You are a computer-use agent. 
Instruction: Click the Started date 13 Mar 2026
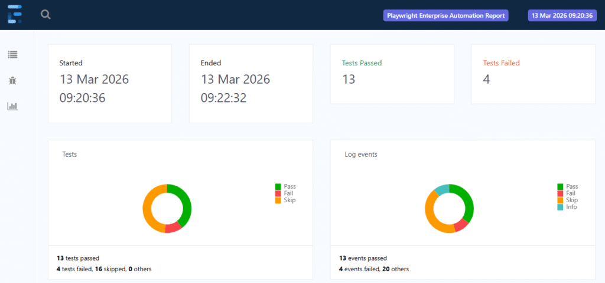tap(94, 80)
